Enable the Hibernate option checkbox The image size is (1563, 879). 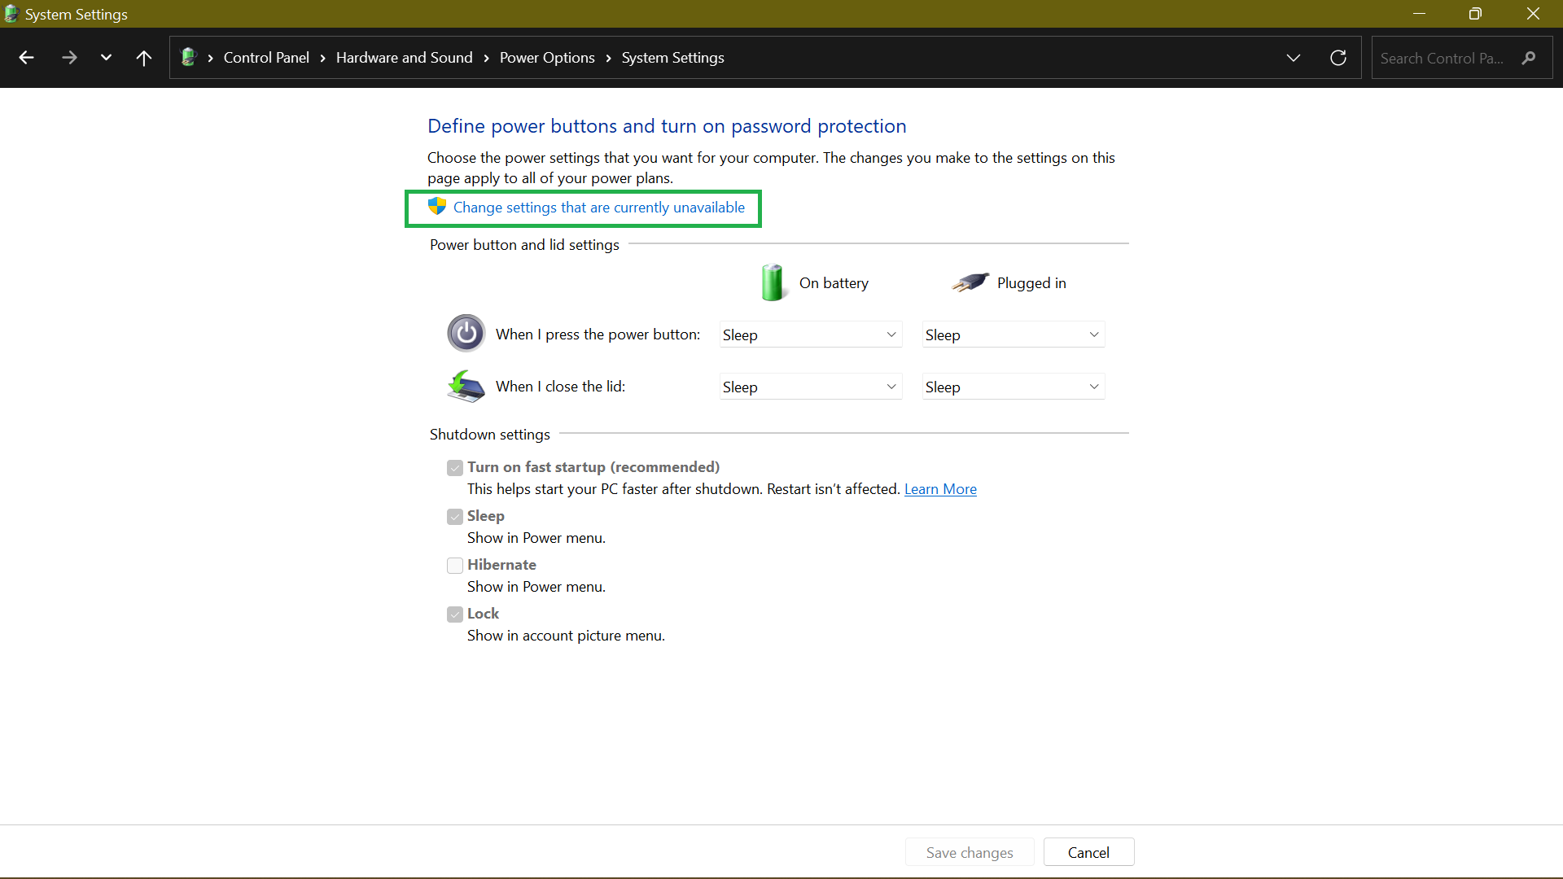coord(454,565)
